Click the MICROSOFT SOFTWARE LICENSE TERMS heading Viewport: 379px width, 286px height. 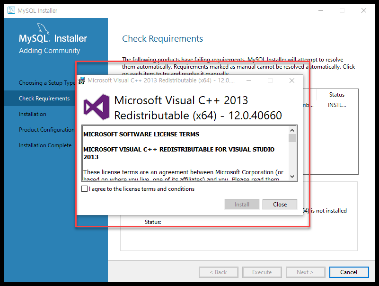141,134
